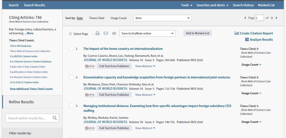Go to the next results page arrow

click(277, 18)
